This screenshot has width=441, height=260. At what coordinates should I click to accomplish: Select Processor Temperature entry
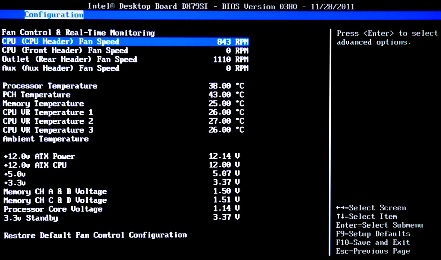tap(50, 86)
